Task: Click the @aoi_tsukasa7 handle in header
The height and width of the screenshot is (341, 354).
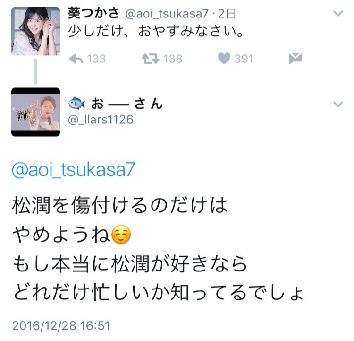Action: click(167, 14)
